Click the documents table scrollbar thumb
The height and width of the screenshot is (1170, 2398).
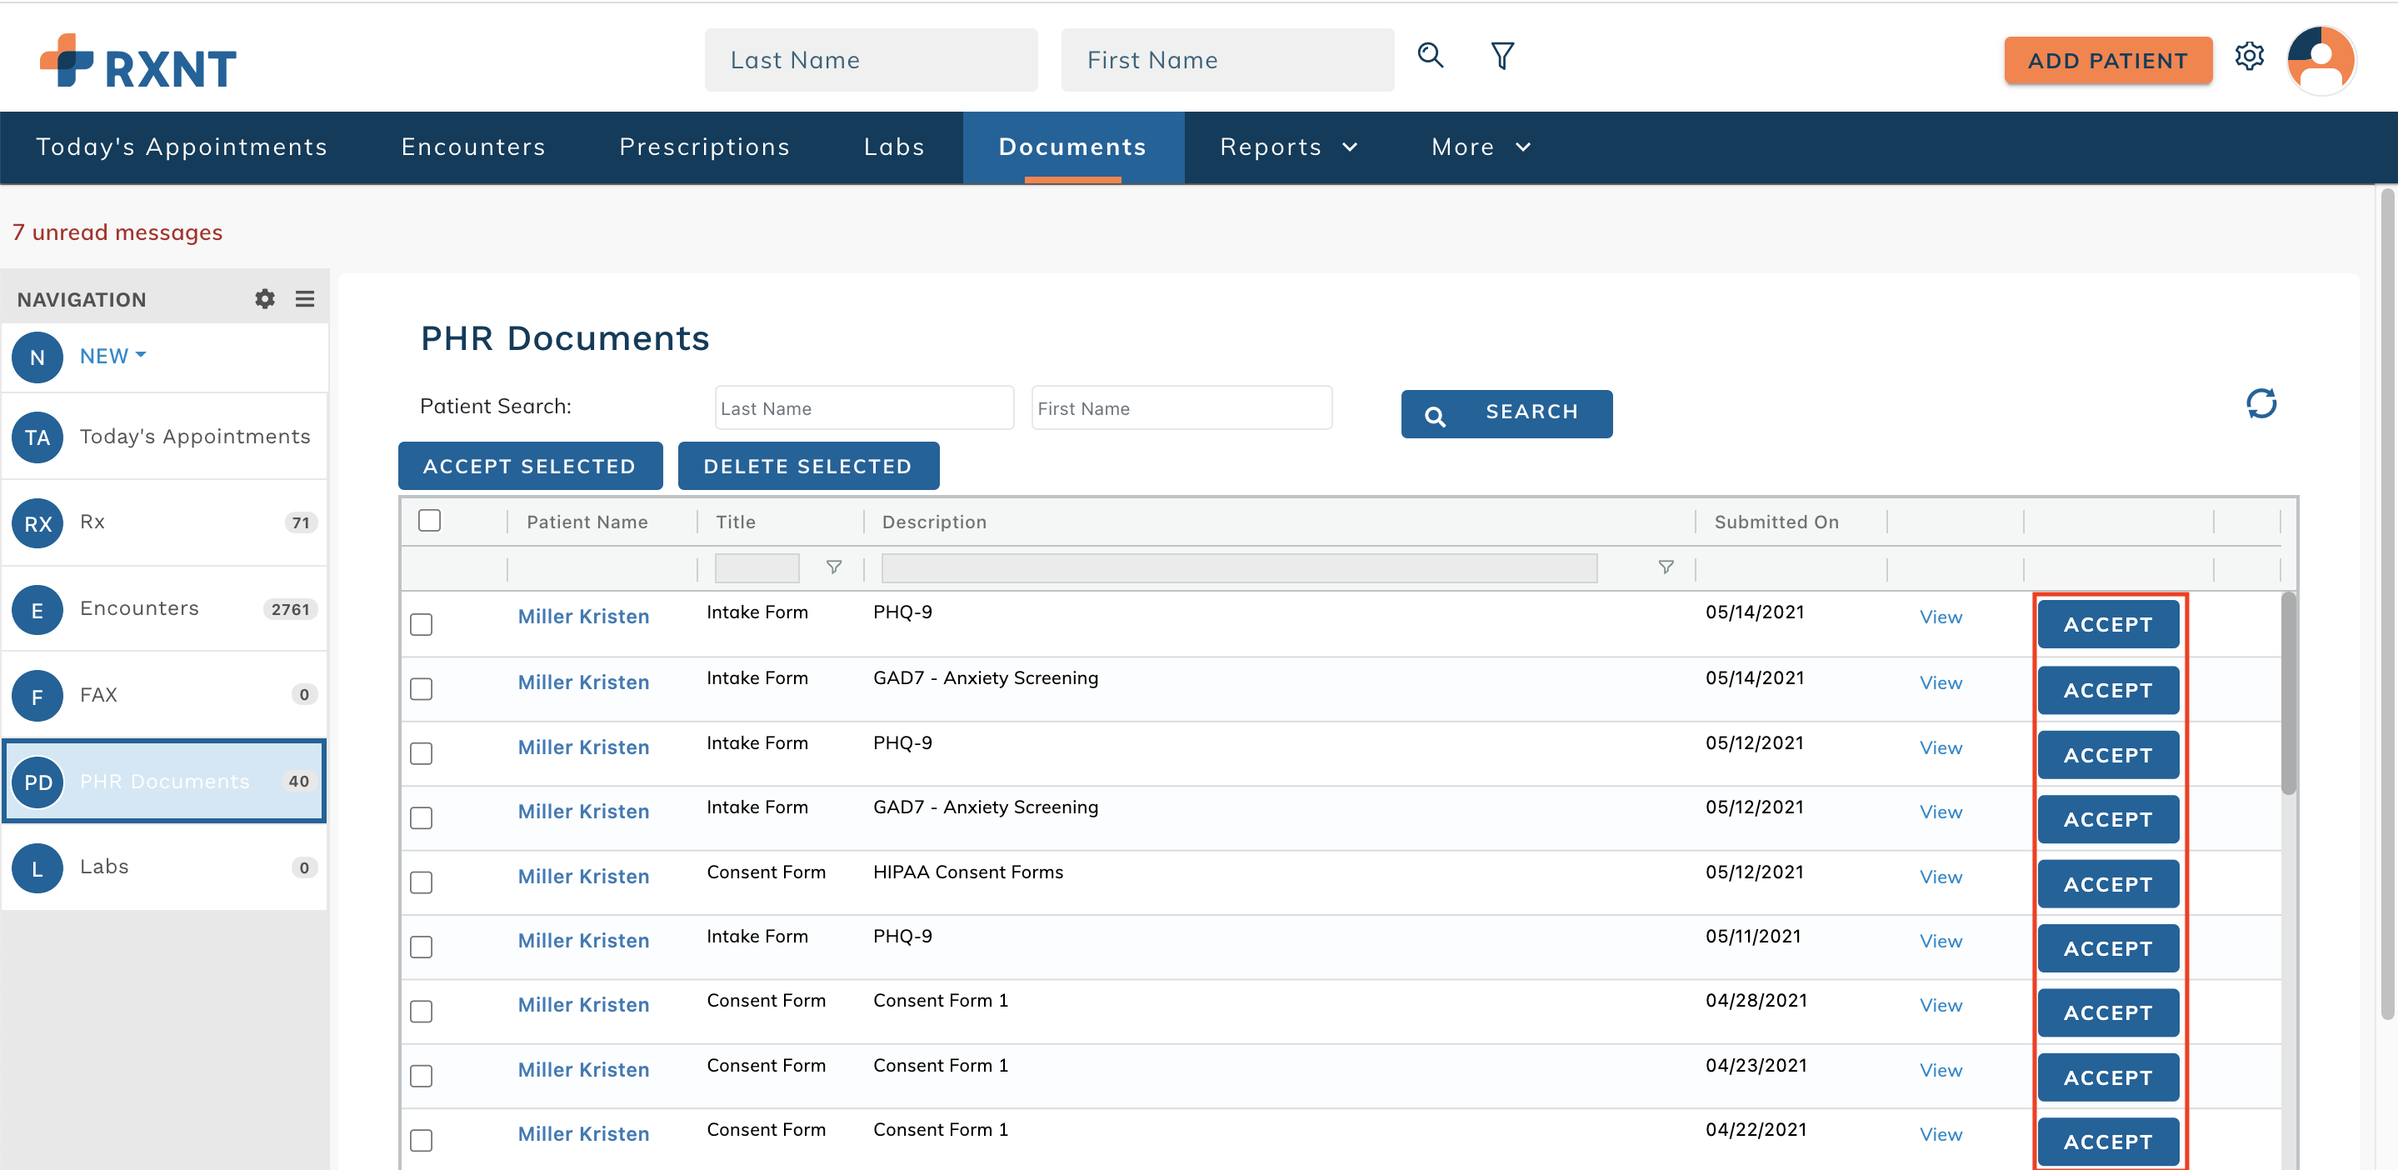tap(2288, 693)
